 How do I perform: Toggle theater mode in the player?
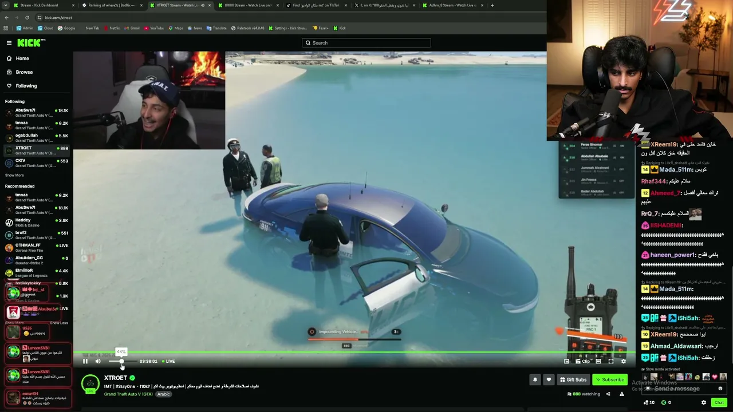pyautogui.click(x=598, y=361)
